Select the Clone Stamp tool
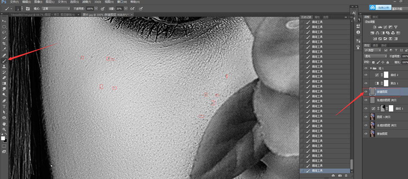Image resolution: width=408 pixels, height=179 pixels. [x=4, y=66]
